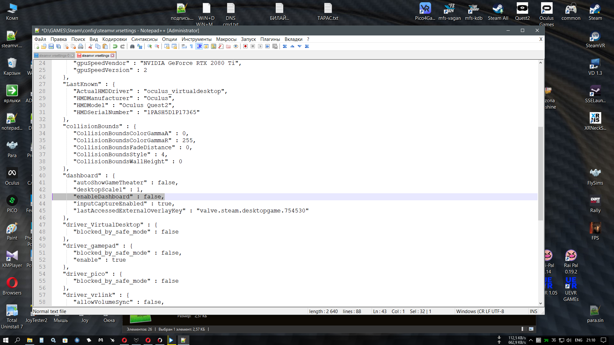Open the Function List panel icon
Screen dimensions: 614x345
point(221,47)
